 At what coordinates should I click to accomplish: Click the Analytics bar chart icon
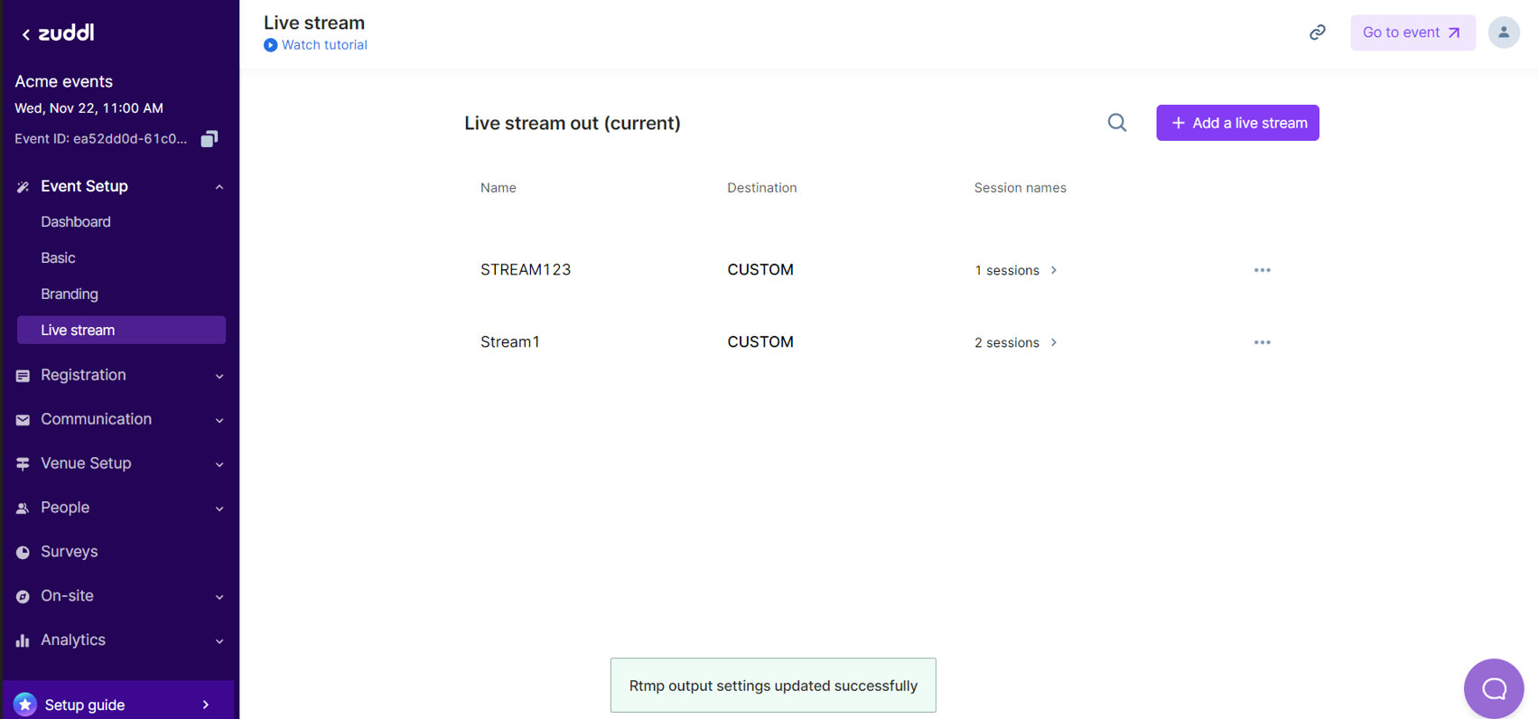pos(23,640)
